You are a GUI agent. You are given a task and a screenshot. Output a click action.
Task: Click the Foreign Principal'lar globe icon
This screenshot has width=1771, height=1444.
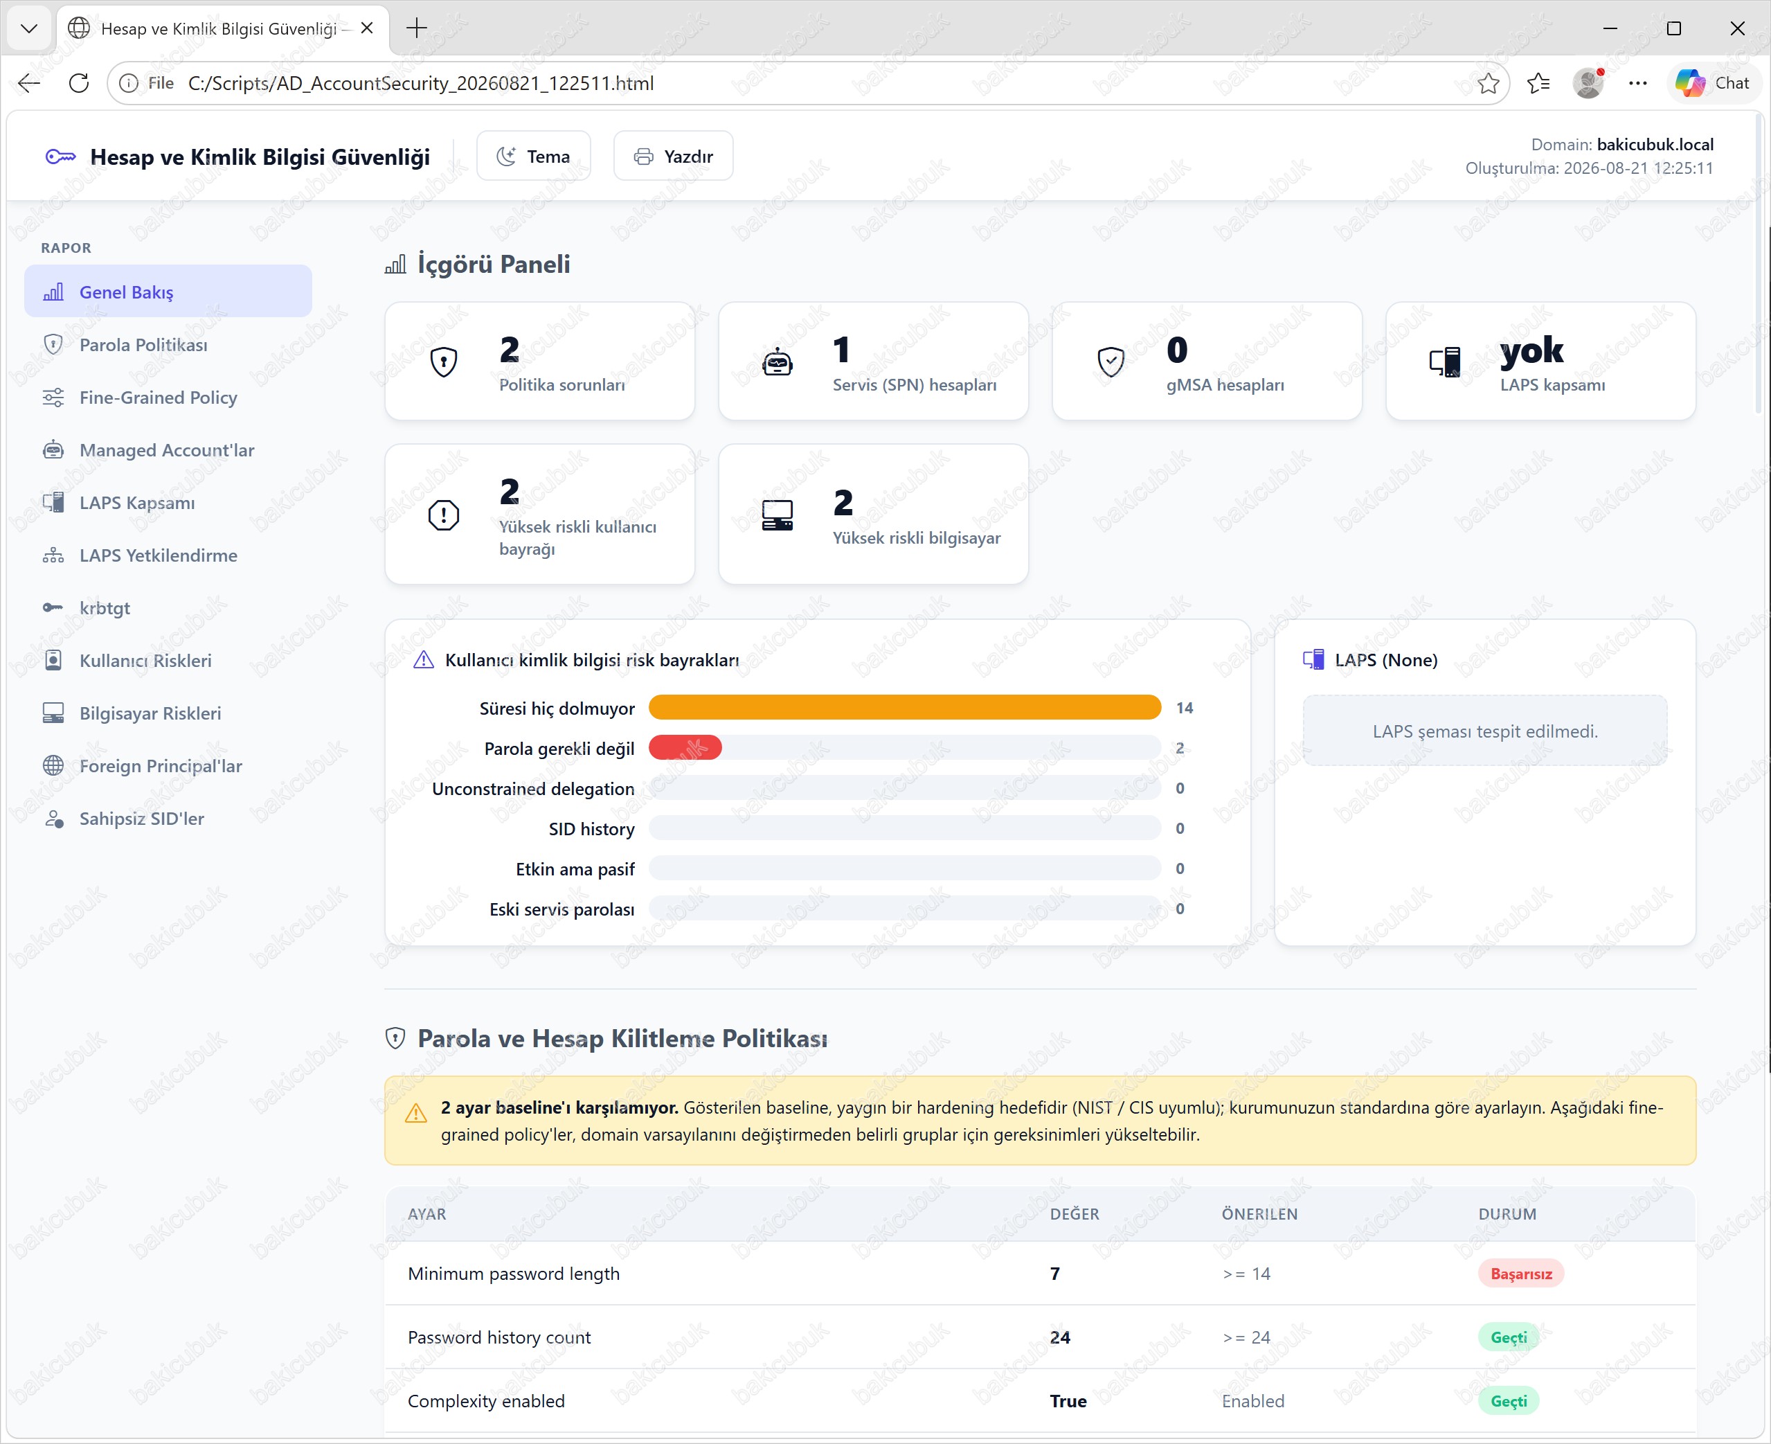coord(53,766)
